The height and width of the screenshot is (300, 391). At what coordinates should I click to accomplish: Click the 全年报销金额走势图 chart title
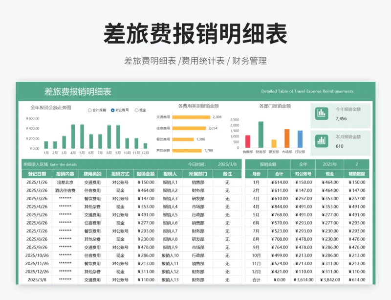tap(51, 107)
